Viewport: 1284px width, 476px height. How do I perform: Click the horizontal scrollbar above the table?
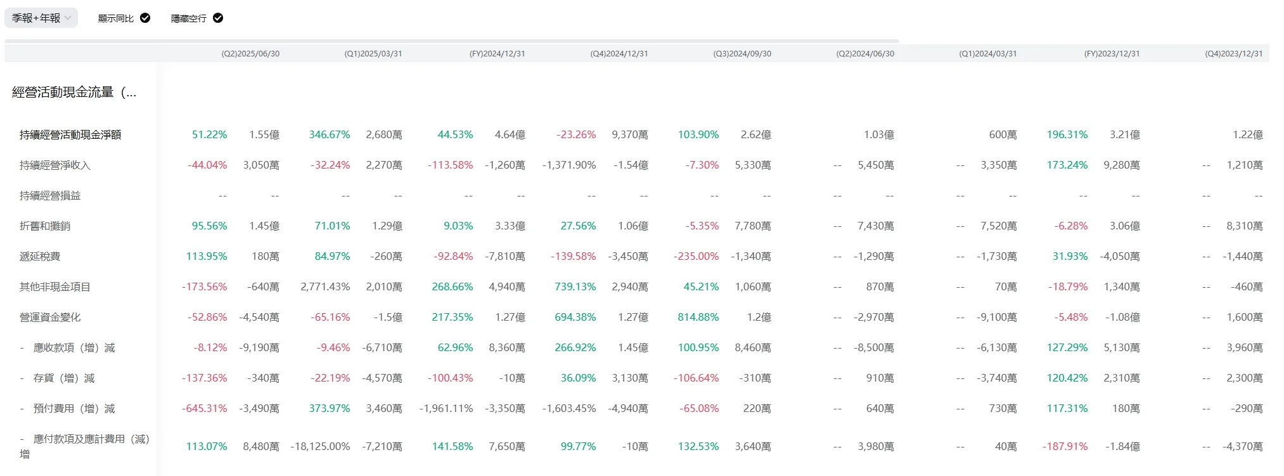(x=451, y=41)
